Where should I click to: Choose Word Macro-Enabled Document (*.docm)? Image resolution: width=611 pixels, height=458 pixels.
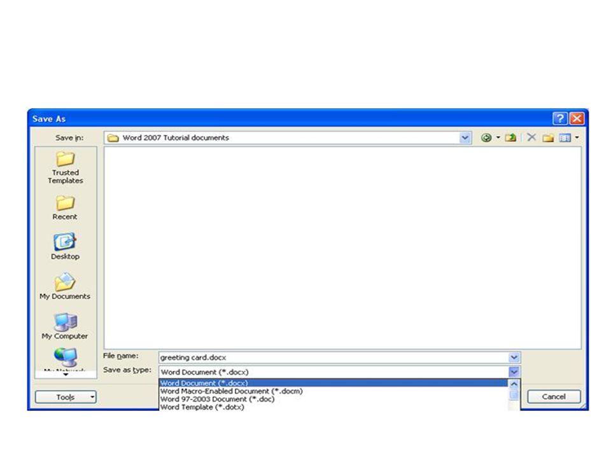point(334,391)
